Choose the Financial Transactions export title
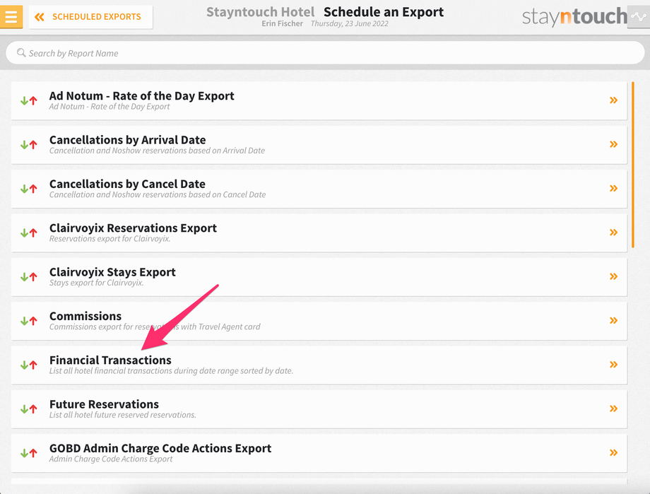The width and height of the screenshot is (650, 494). coord(110,360)
